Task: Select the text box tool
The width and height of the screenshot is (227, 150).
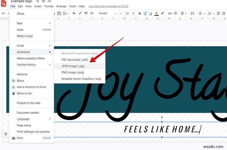Action: [59, 14]
